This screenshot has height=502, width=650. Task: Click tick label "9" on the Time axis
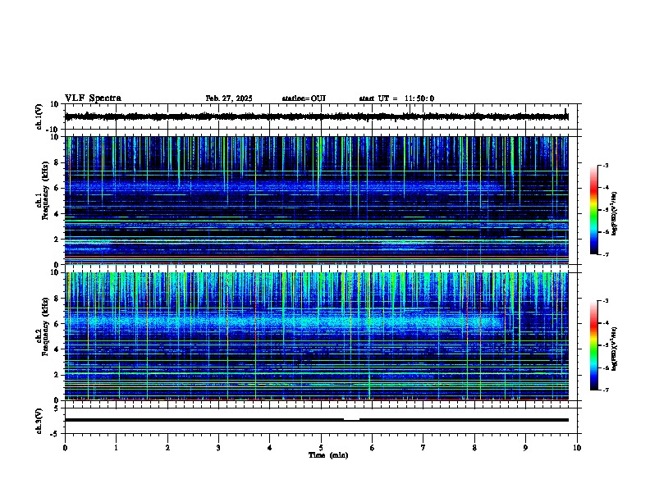pyautogui.click(x=525, y=448)
